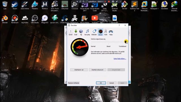Open Internet Download Manager shortcut
The height and width of the screenshot is (102, 181).
(174, 6)
